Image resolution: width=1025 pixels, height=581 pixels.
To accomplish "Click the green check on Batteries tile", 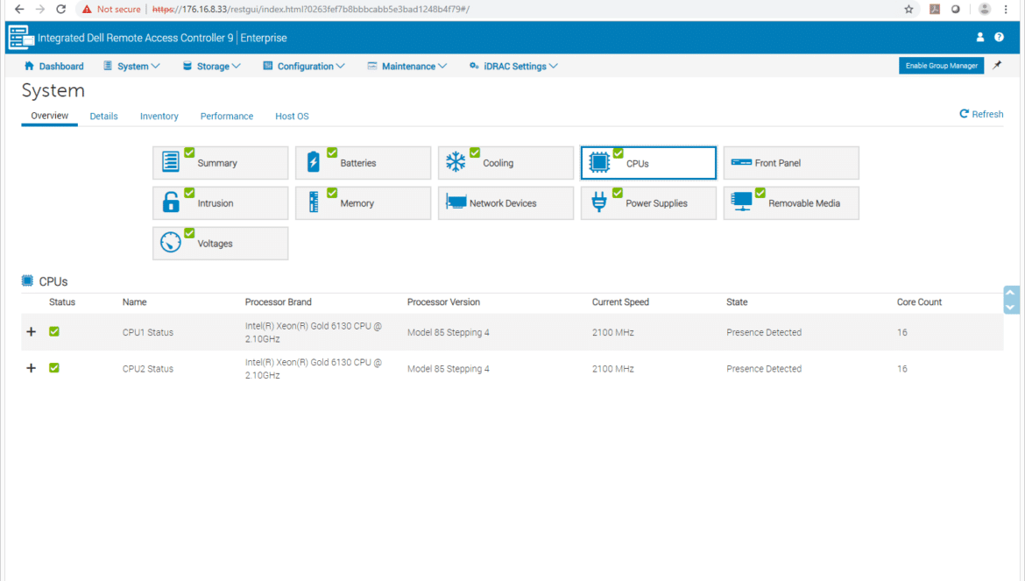I will pyautogui.click(x=332, y=152).
